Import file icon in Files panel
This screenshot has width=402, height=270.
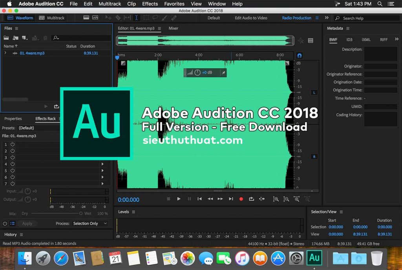tap(16, 38)
